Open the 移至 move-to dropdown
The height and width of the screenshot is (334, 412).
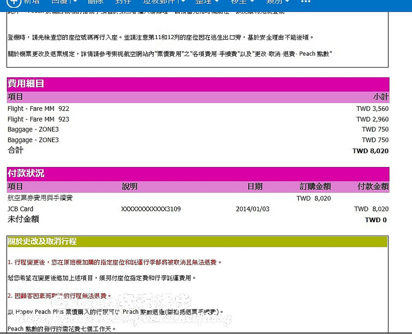pos(243,2)
